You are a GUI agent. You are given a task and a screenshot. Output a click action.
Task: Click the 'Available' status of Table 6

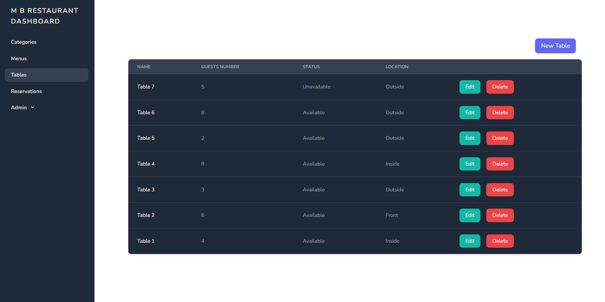pos(314,113)
